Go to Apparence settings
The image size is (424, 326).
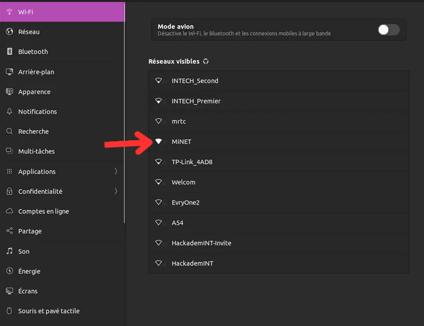pyautogui.click(x=62, y=92)
